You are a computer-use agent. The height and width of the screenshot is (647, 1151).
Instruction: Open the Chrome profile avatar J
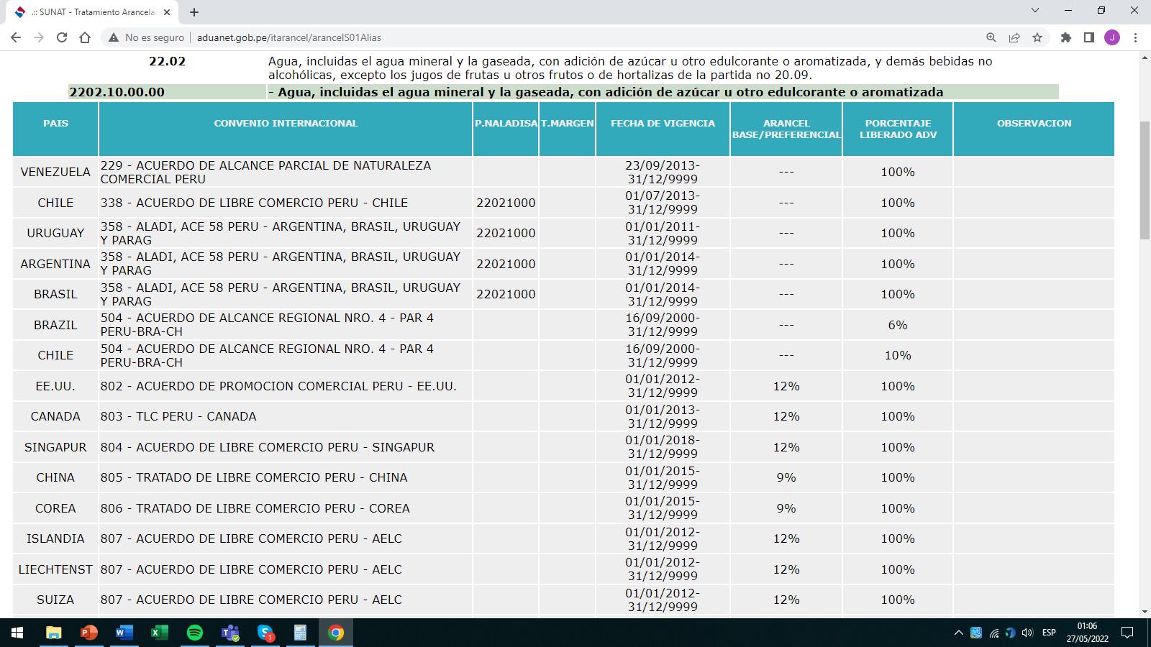pyautogui.click(x=1112, y=37)
